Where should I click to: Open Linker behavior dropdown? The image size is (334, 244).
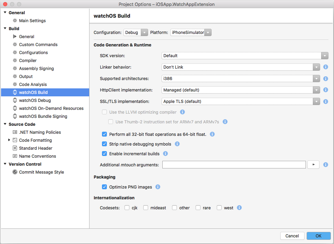(241, 67)
